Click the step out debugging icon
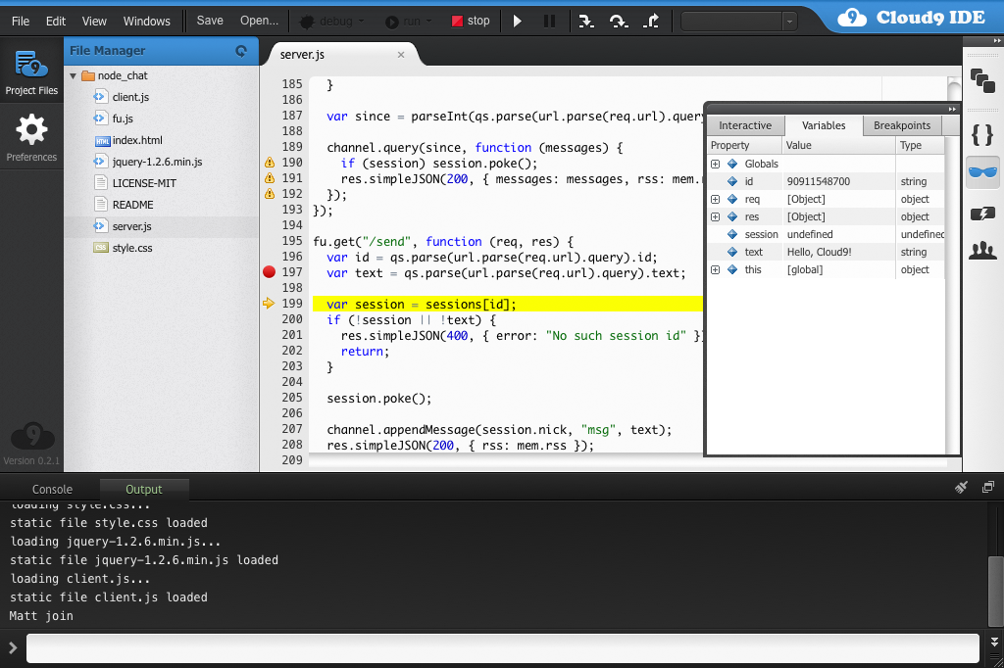 651,20
